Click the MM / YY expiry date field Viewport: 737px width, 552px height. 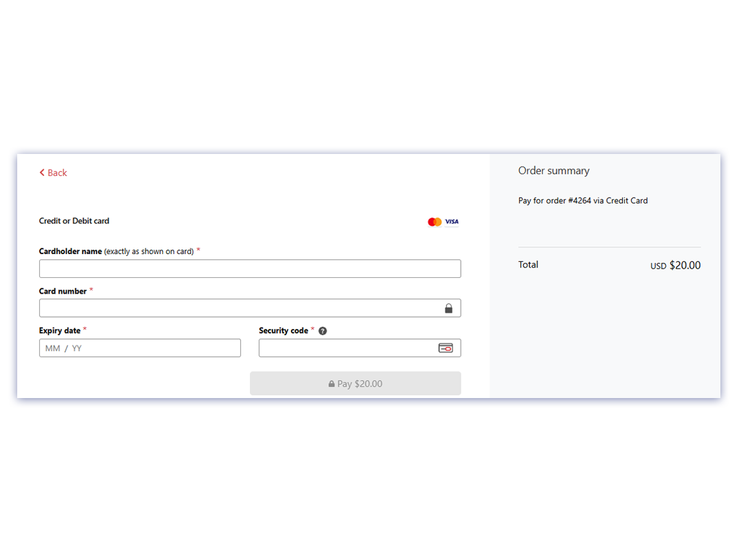(x=139, y=348)
